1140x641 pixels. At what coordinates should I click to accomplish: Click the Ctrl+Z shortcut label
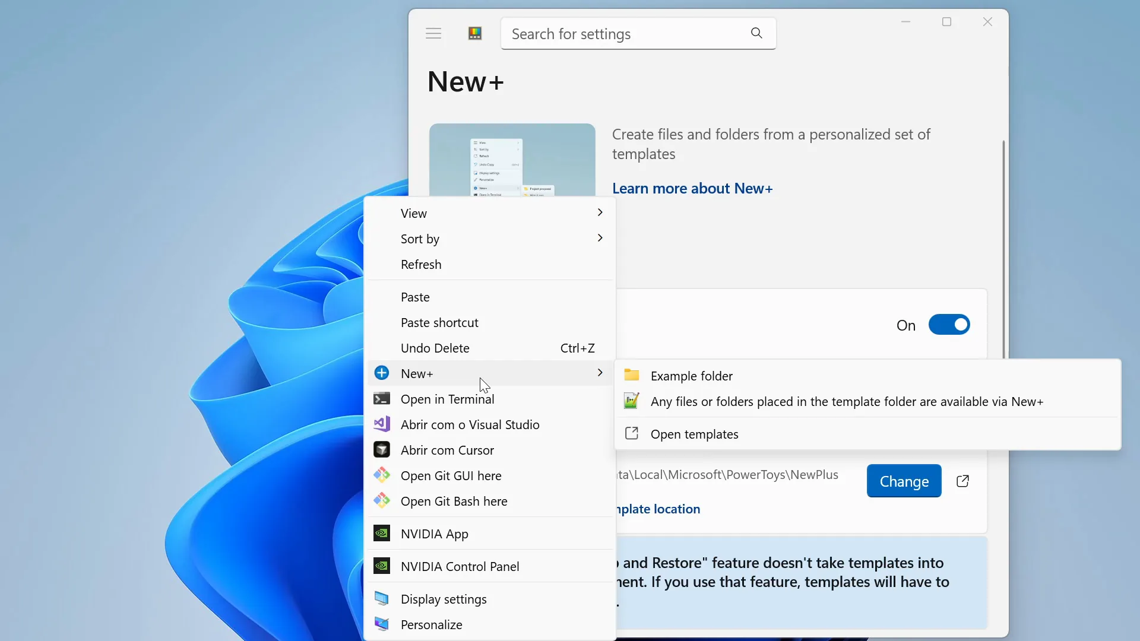coord(577,348)
